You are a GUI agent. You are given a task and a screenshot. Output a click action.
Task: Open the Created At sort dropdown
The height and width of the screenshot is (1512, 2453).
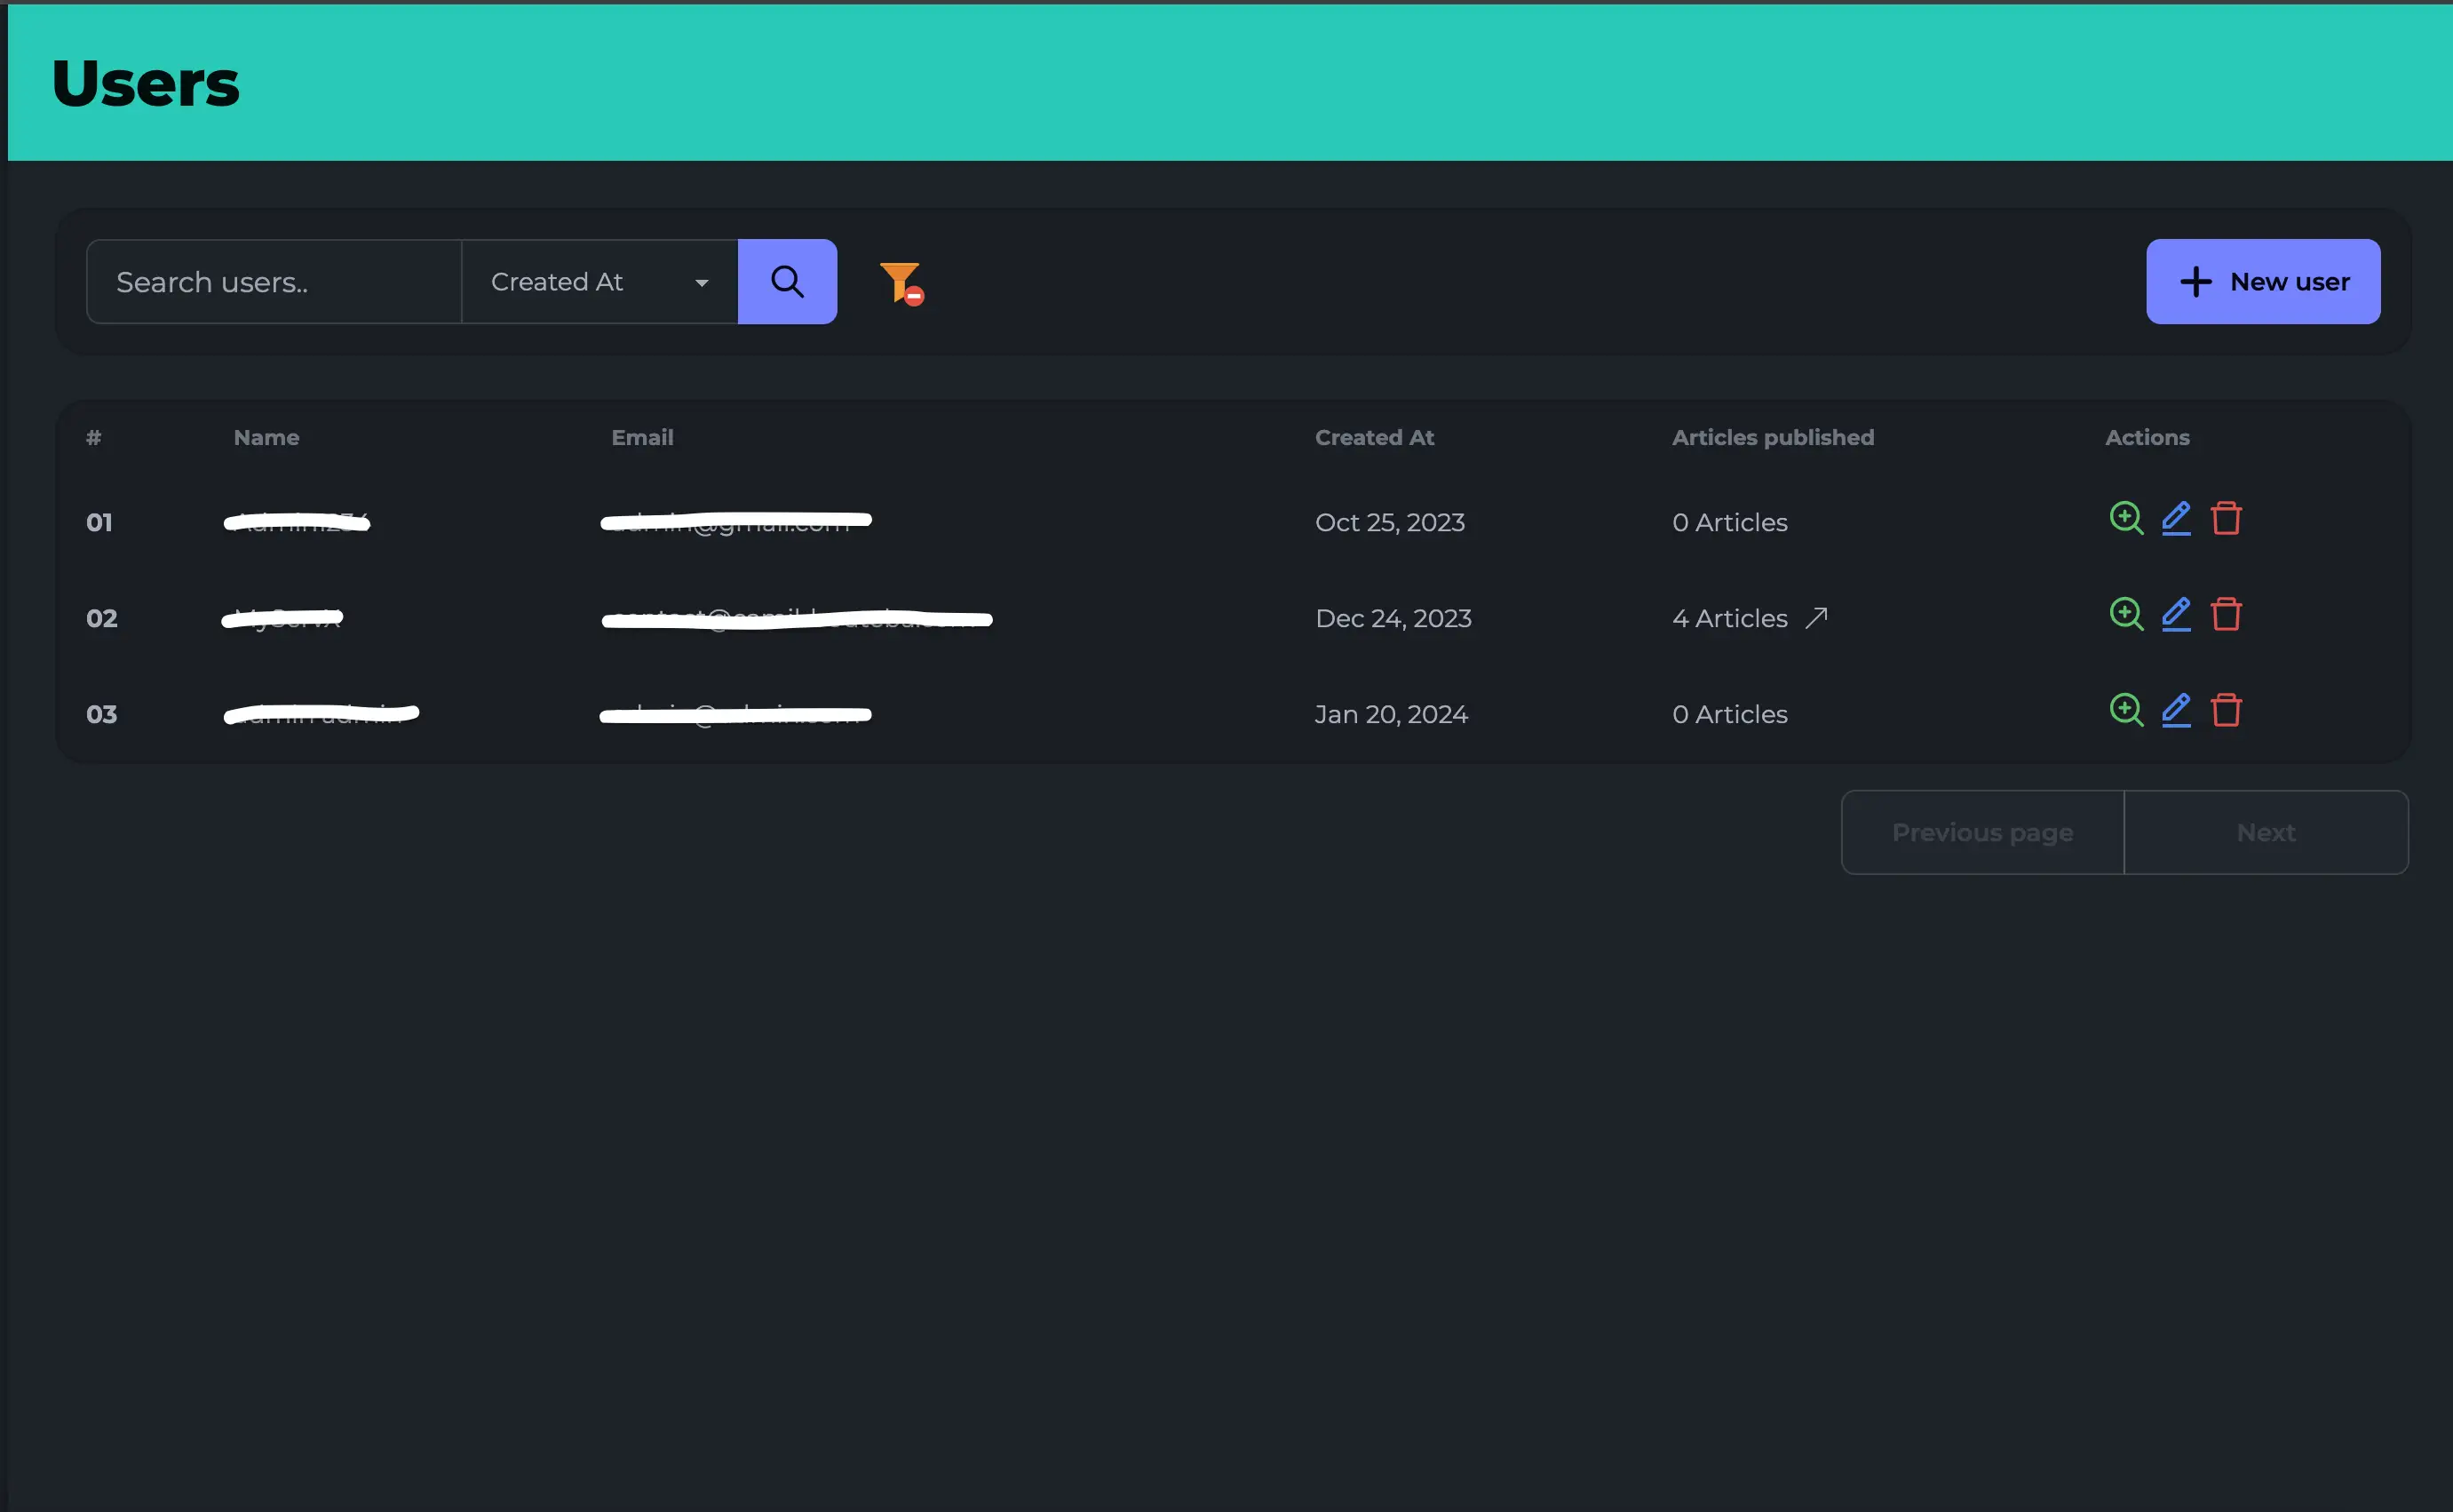[x=599, y=282]
